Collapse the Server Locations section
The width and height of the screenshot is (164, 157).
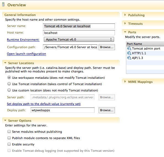coord(5,63)
